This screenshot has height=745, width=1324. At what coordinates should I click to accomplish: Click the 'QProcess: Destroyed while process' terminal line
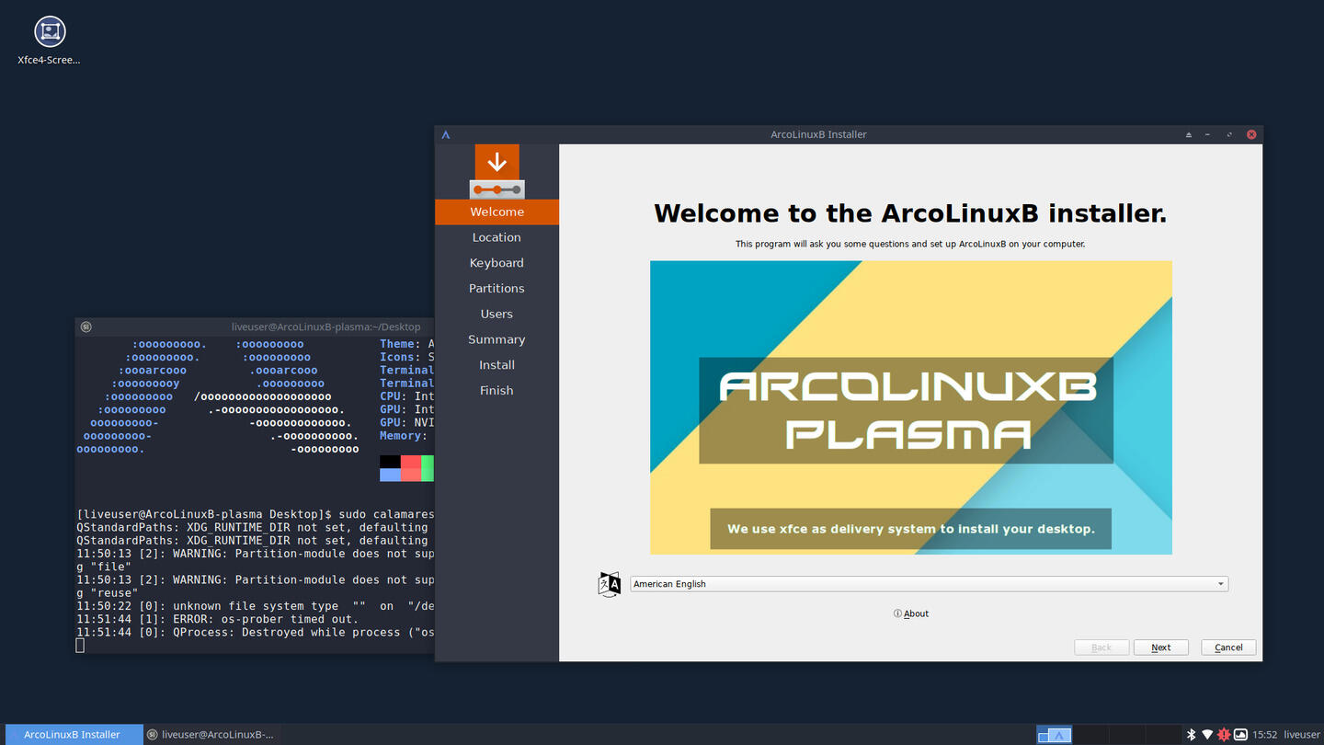(x=256, y=632)
